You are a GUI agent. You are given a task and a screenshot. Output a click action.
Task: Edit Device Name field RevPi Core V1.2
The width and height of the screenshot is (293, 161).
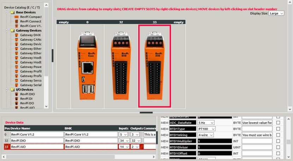37,134
